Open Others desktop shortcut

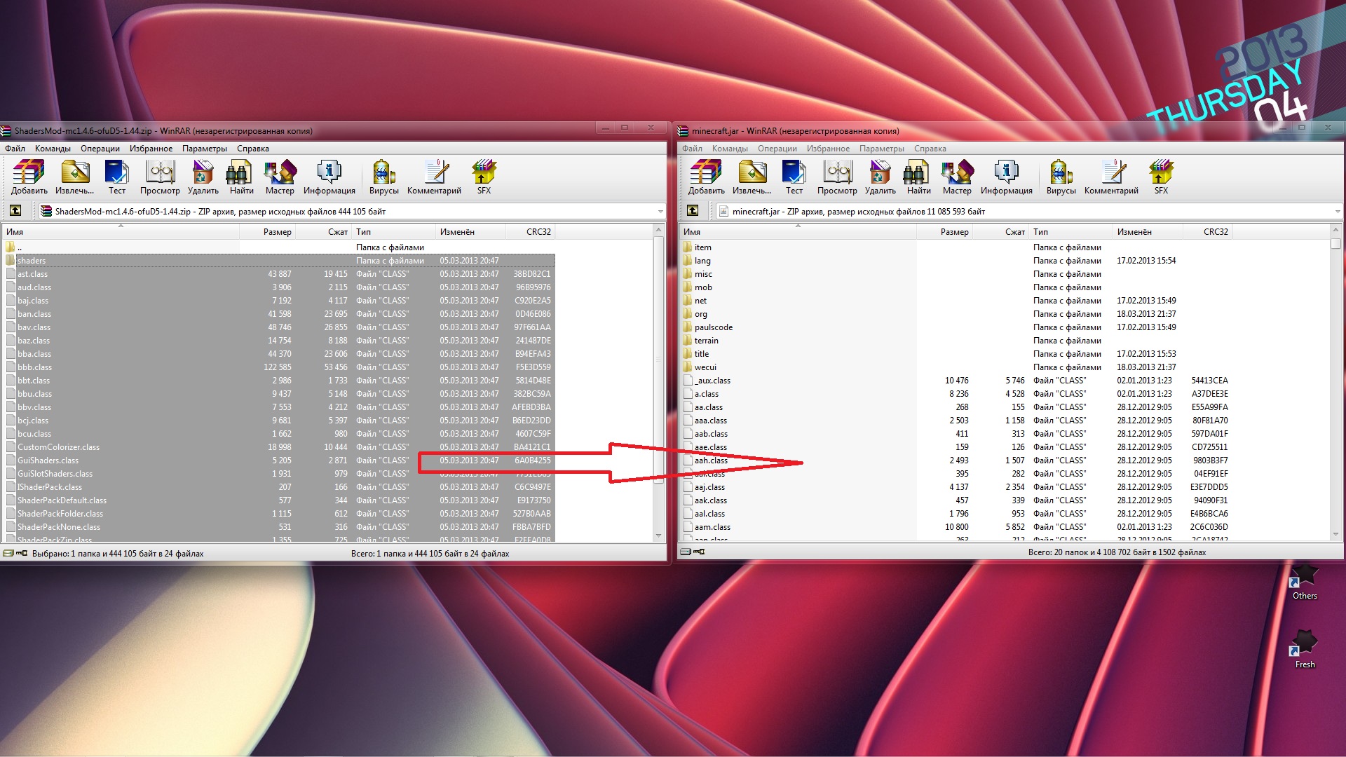(1304, 582)
